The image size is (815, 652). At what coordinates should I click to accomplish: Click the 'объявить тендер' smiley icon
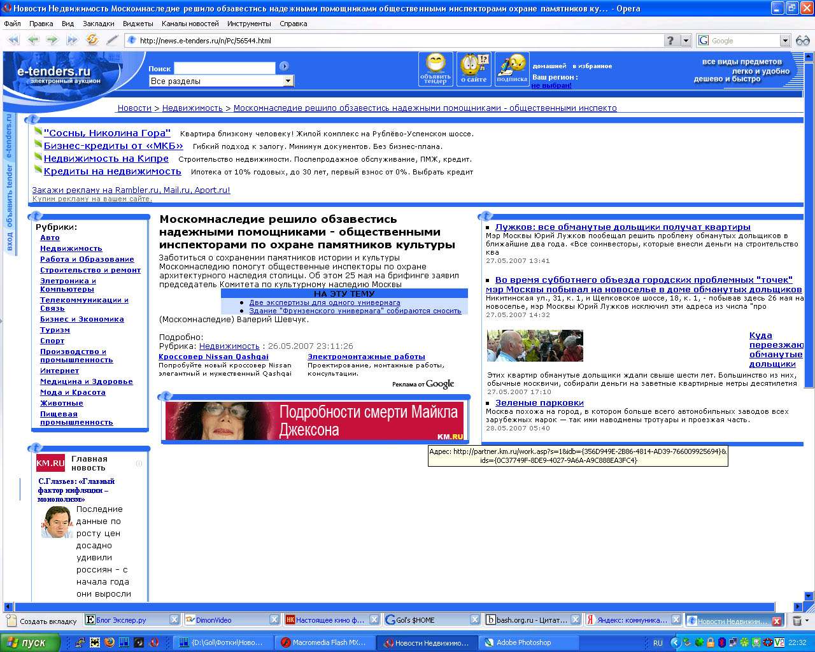coord(436,69)
